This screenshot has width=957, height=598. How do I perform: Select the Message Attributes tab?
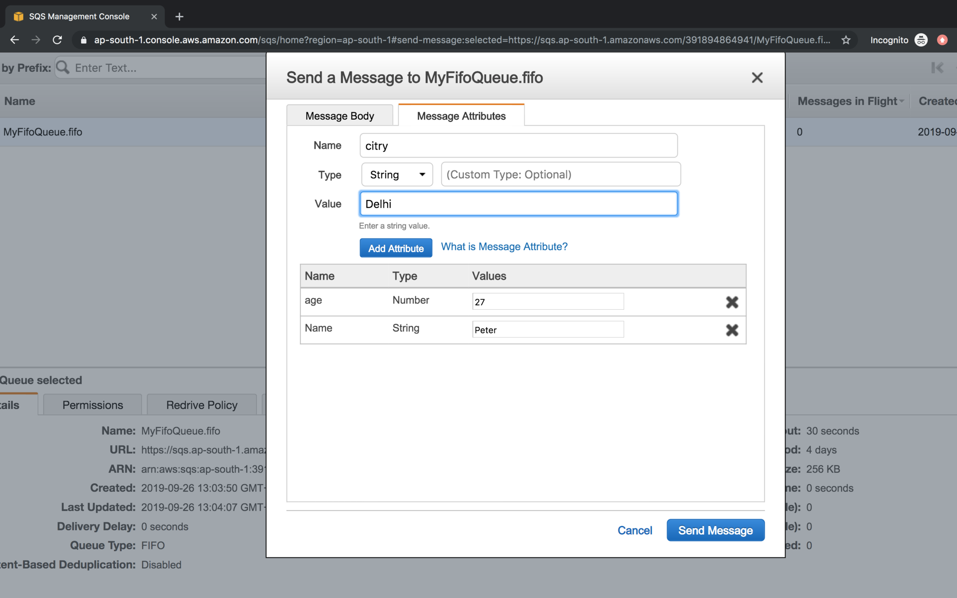pyautogui.click(x=461, y=116)
